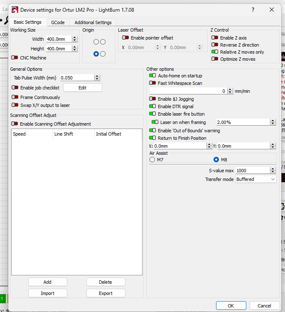Click the Height 400.0mm field
Viewport: 285px width, 312px height.
coord(59,49)
